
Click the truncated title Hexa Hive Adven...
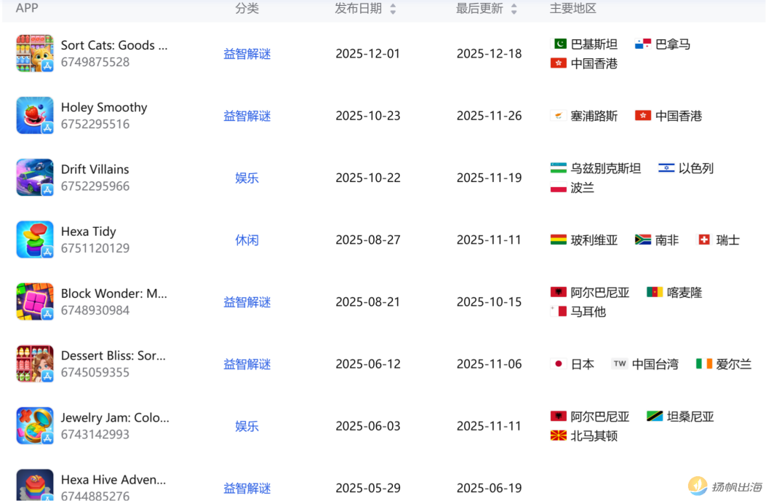tap(113, 480)
